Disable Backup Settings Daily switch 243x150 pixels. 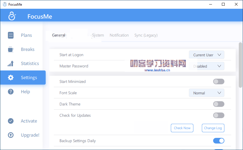[219, 141]
